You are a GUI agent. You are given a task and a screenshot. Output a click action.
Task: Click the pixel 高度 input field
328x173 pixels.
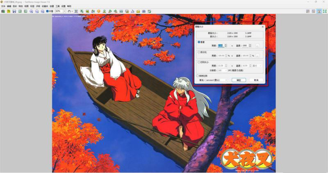pyautogui.click(x=245, y=46)
